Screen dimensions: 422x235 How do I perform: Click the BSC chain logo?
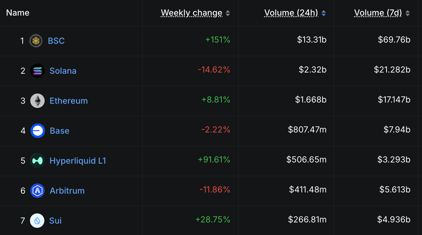(36, 40)
